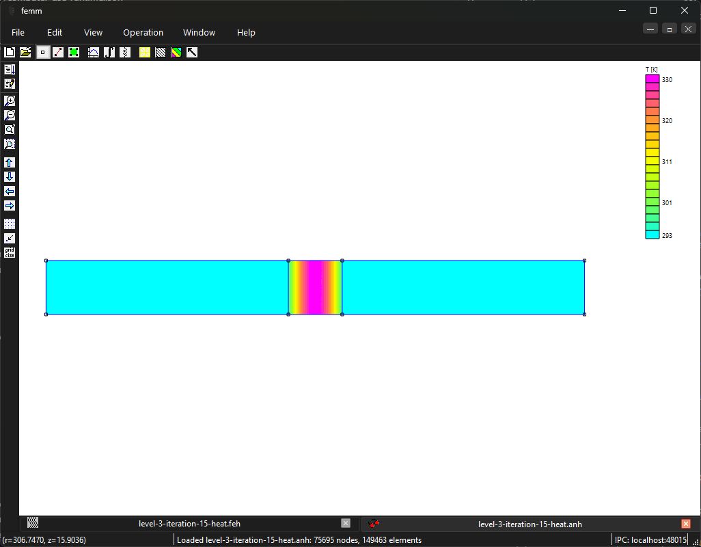Open the Operation menu
The width and height of the screenshot is (701, 547).
click(143, 33)
